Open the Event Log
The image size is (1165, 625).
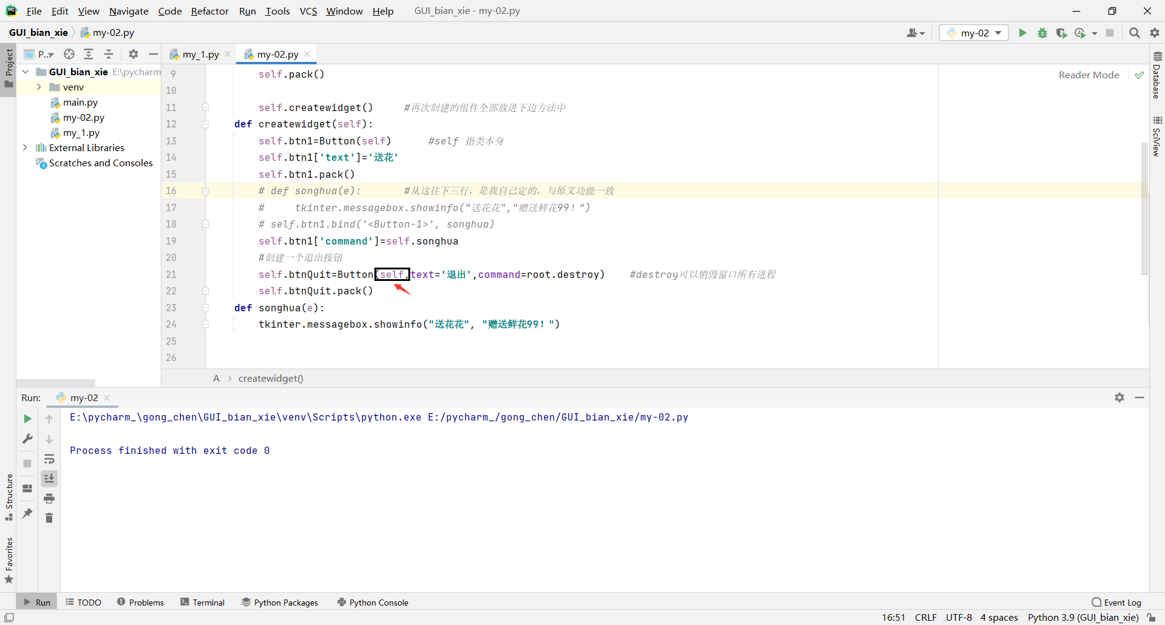[1116, 602]
